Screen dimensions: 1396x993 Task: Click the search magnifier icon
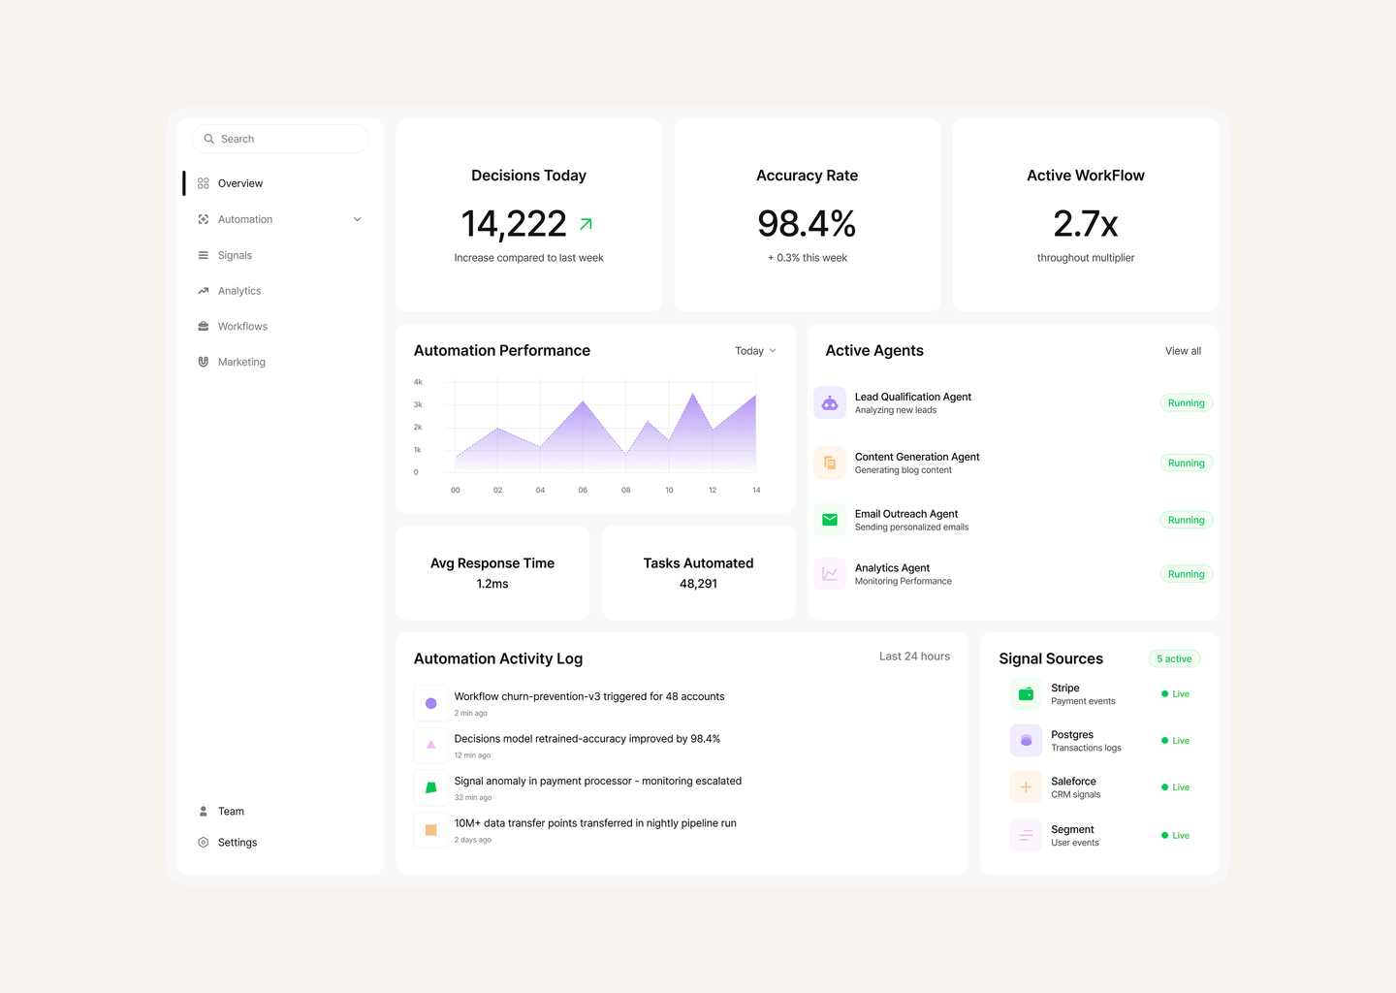[208, 139]
